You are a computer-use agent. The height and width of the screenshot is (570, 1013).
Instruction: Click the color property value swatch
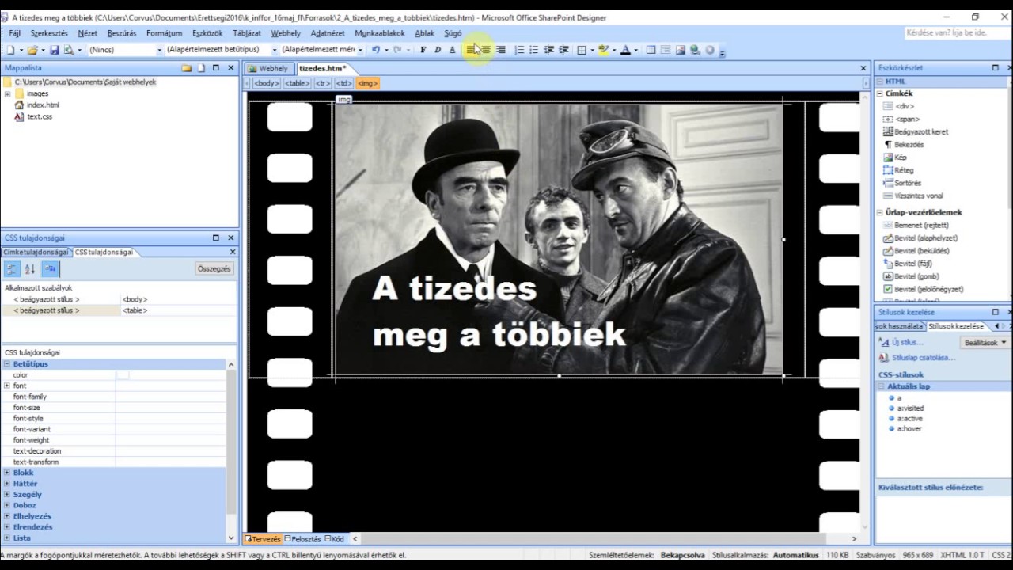tap(123, 375)
